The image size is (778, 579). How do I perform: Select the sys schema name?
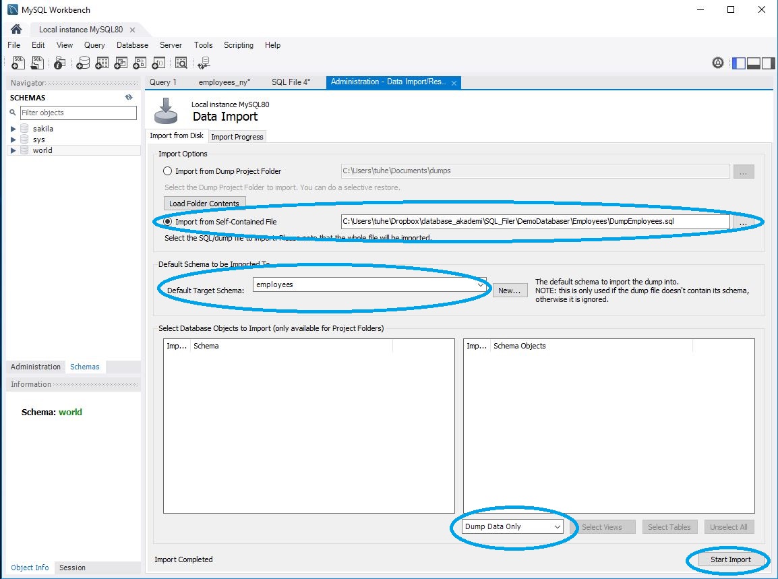coord(38,140)
